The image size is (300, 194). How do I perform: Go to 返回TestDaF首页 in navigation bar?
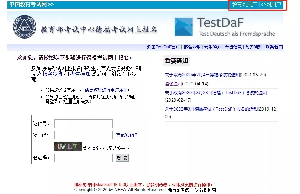[163, 47]
